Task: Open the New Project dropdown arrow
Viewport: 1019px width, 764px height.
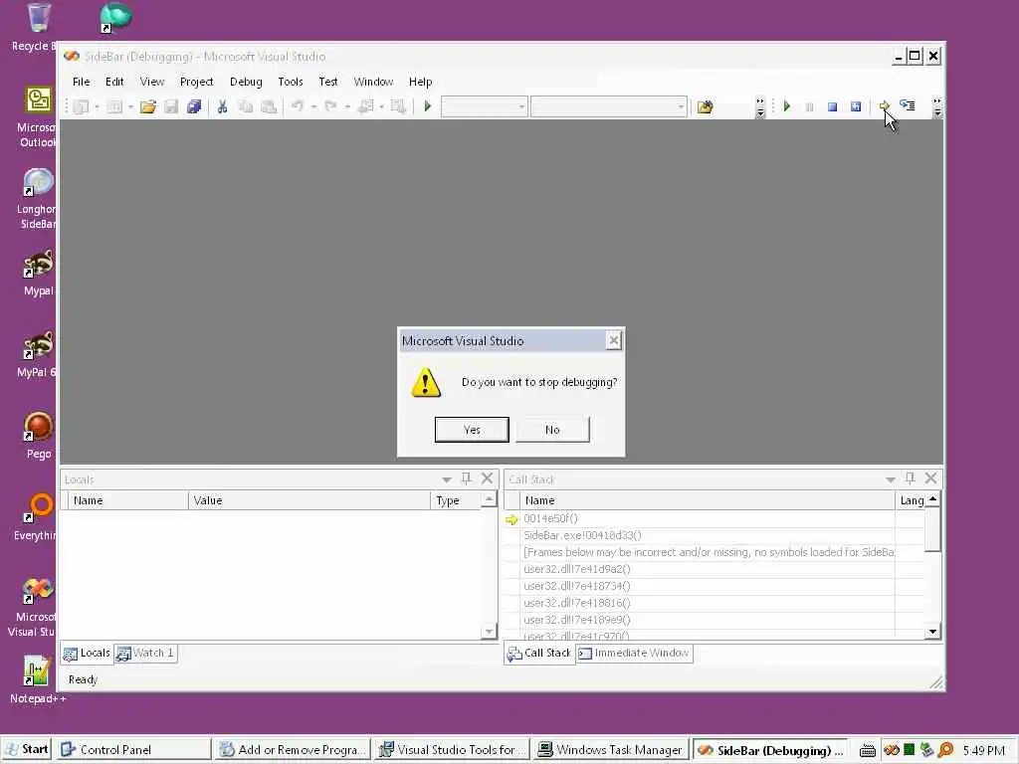Action: point(98,106)
